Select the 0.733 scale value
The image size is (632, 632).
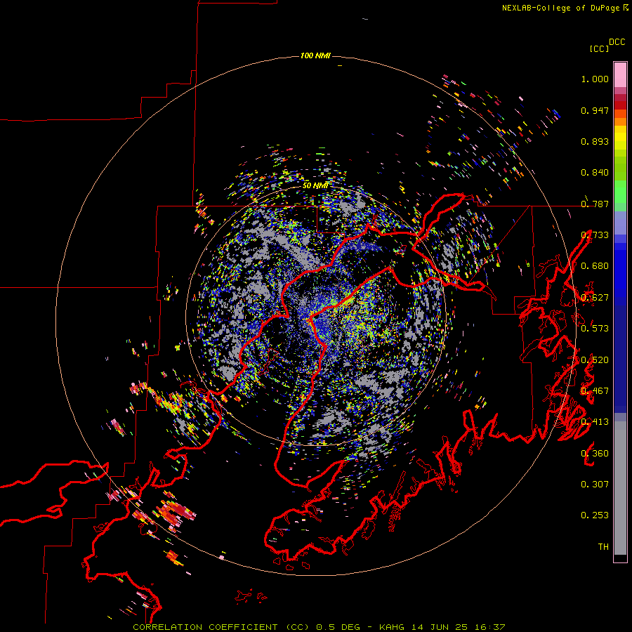click(595, 235)
